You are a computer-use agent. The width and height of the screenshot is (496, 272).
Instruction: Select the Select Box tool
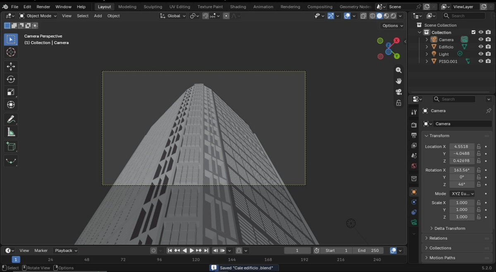pos(11,40)
